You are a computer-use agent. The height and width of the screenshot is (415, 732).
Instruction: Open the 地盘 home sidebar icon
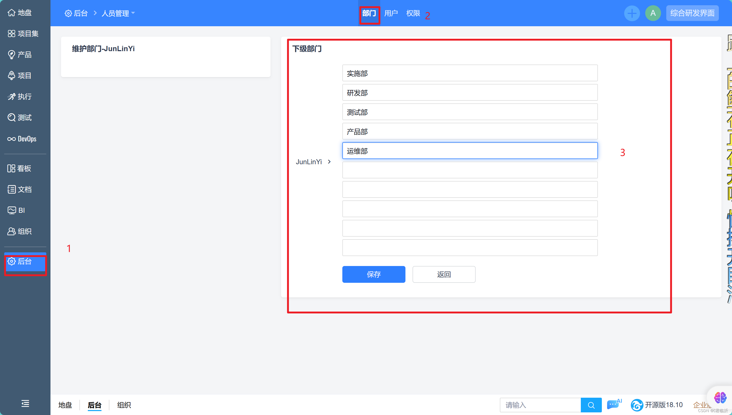coord(20,13)
